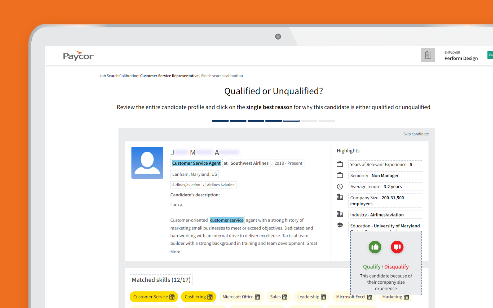The image size is (493, 308).
Task: Click Skip candidate link
Action: point(416,134)
